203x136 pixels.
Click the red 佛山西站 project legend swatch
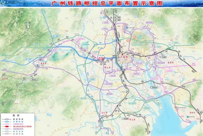tap(6, 126)
